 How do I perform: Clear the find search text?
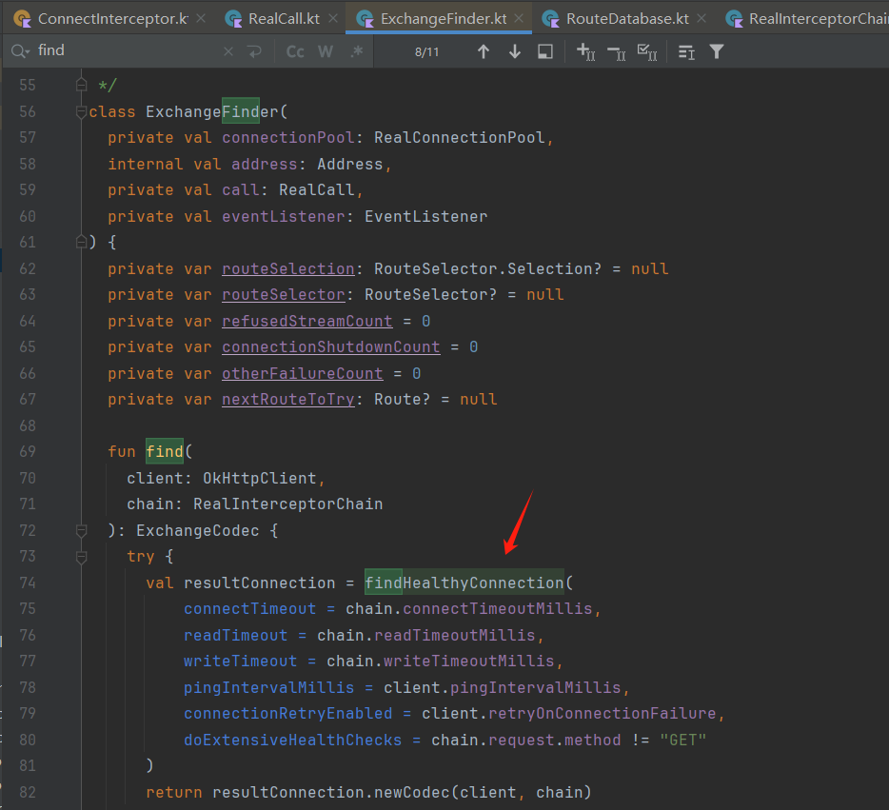point(228,51)
